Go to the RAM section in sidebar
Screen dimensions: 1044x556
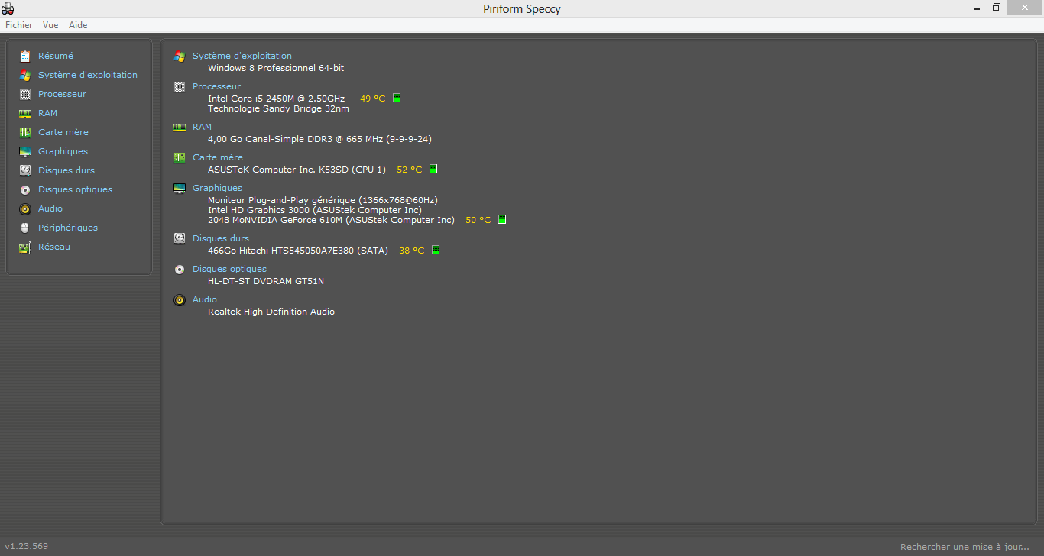[47, 113]
